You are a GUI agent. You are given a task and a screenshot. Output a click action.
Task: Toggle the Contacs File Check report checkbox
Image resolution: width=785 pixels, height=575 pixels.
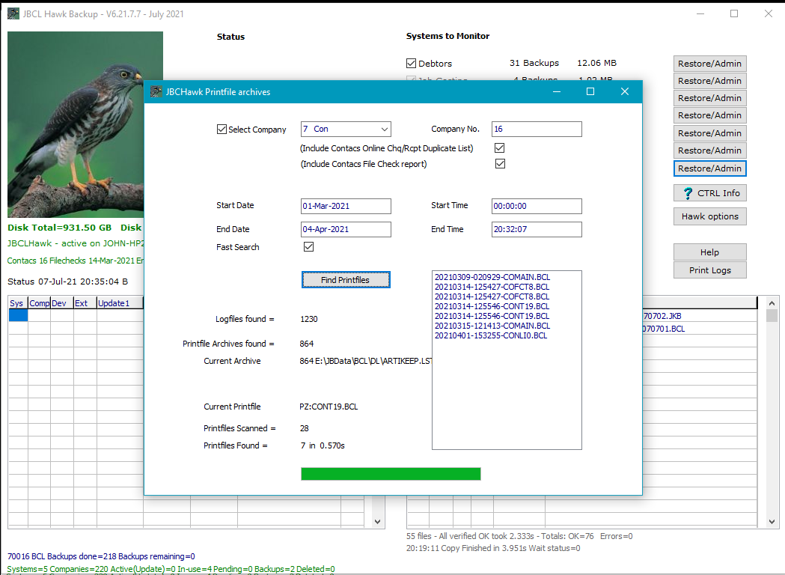(500, 163)
